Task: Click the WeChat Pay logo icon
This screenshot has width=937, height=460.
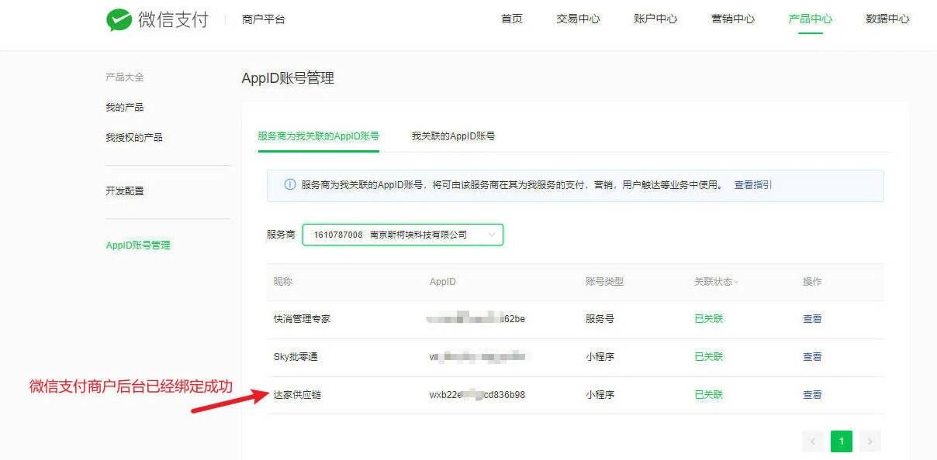Action: pyautogui.click(x=119, y=19)
